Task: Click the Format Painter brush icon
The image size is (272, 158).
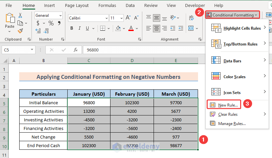Action: pos(20,31)
